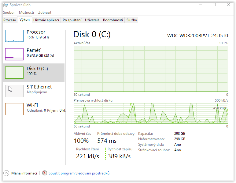The image size is (236, 183).
Task: Select the Paměť memory graph thumbnail
Action: [x=14, y=54]
